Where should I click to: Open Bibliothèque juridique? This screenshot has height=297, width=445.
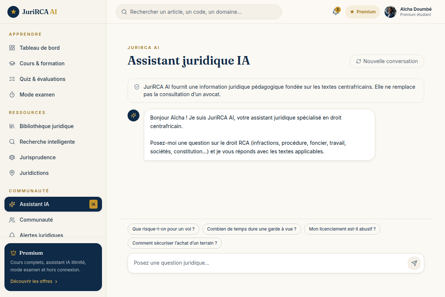pos(53,126)
